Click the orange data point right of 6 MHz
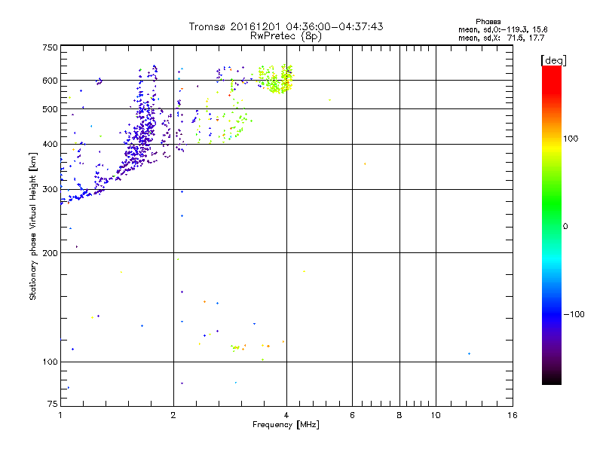The width and height of the screenshot is (603, 452). pos(365,163)
